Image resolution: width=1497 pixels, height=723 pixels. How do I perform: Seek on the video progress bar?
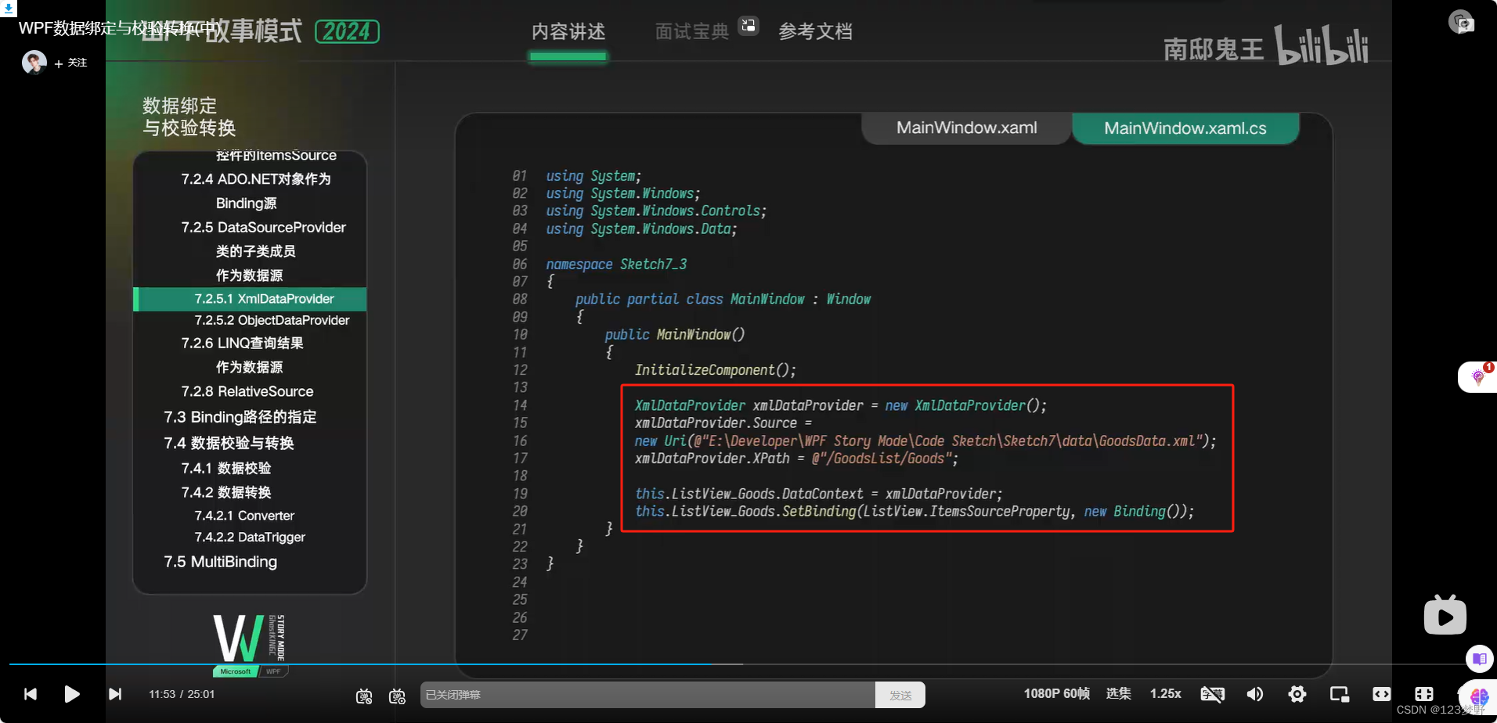click(x=736, y=664)
